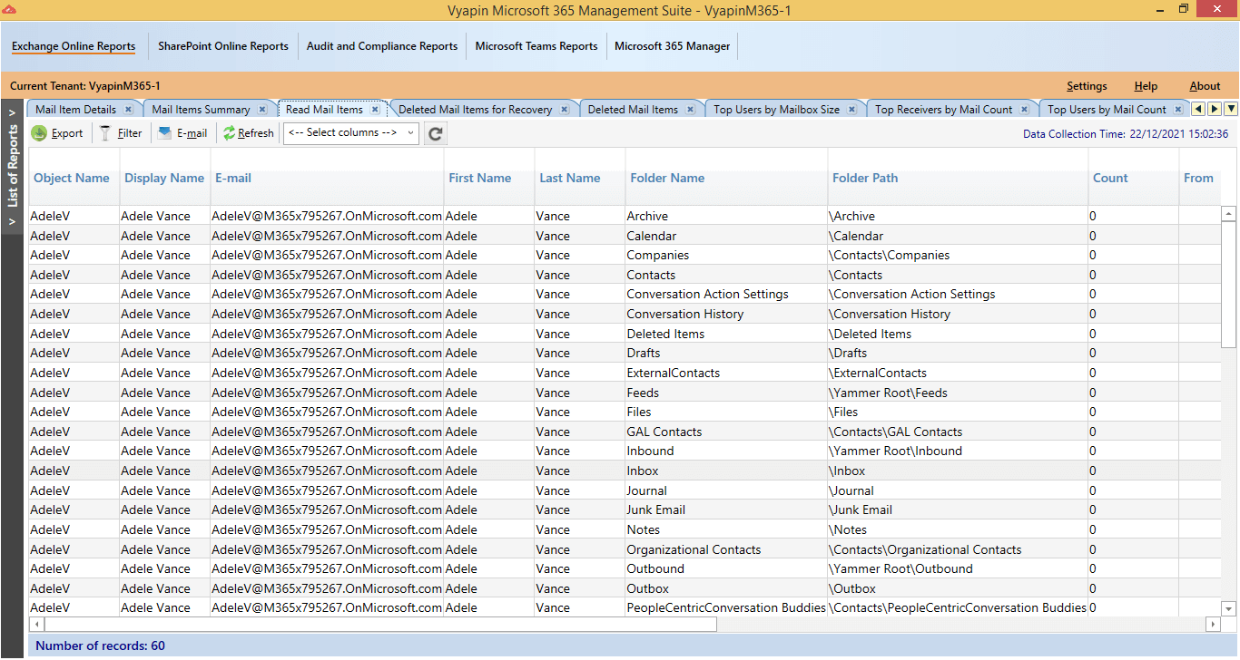
Task: Close the Top Users by Mailbox Size tab
Action: tap(851, 109)
